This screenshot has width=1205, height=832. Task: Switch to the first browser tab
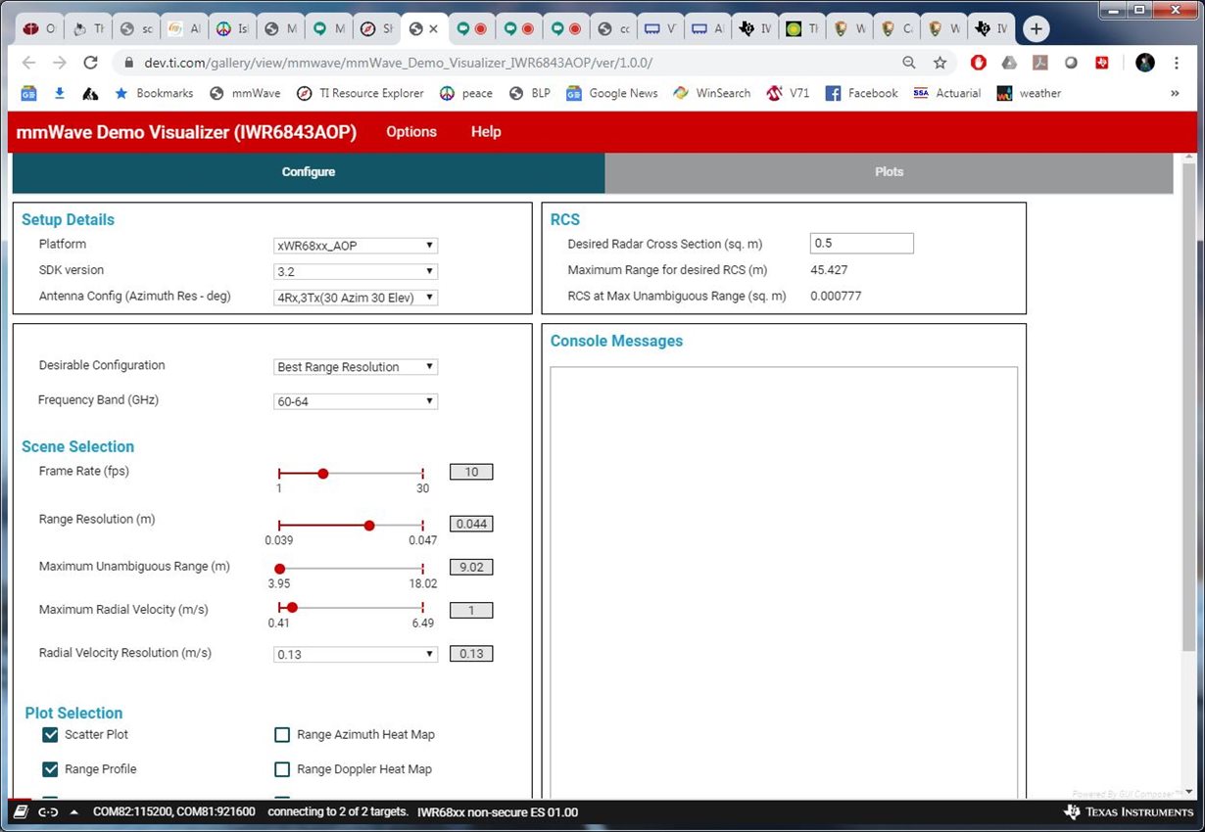pos(41,29)
